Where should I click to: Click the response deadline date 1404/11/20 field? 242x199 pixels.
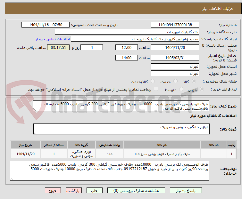pyautogui.click(x=175, y=48)
